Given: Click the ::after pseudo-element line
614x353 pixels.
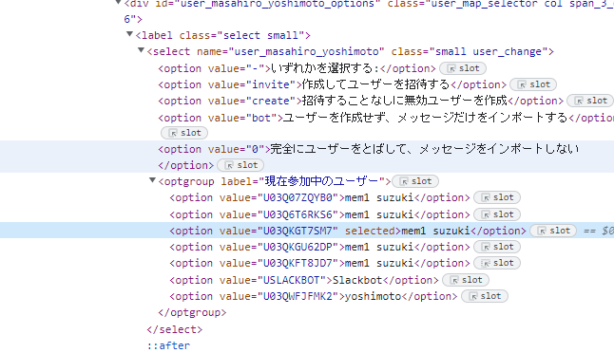Looking at the screenshot, I should point(169,345).
